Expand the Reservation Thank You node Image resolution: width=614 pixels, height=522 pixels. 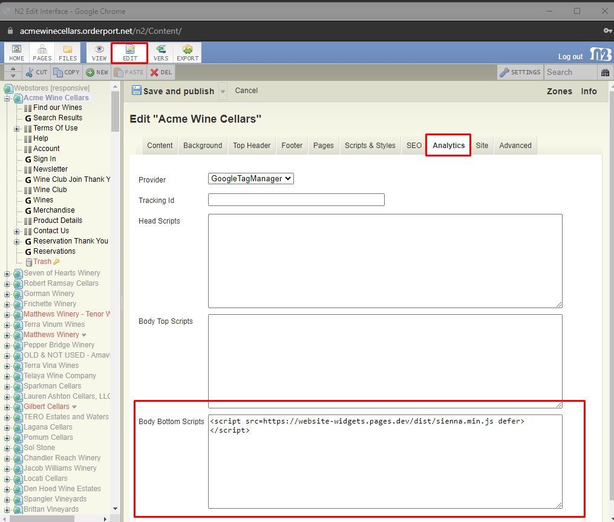[17, 242]
